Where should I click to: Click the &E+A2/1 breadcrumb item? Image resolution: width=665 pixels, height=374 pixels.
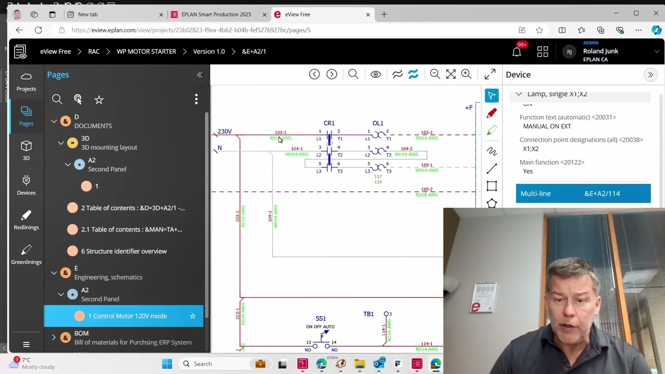(254, 51)
